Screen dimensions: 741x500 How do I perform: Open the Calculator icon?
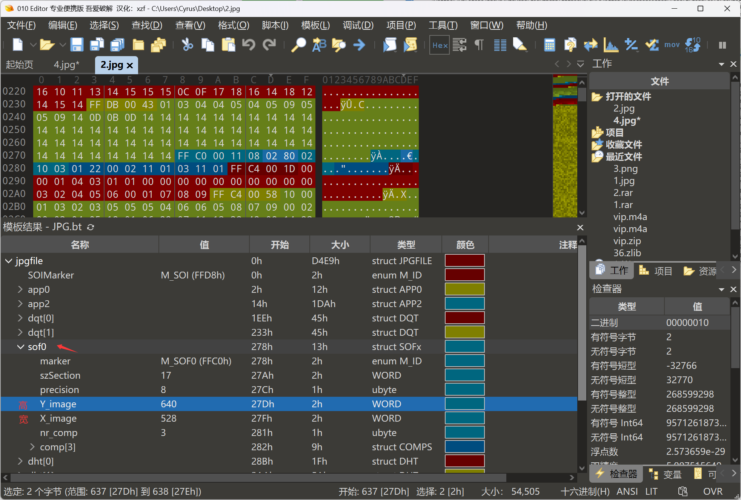click(x=550, y=45)
